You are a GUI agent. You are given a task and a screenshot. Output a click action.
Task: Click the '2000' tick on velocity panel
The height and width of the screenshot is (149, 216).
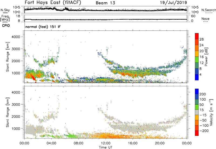(x=16, y=116)
